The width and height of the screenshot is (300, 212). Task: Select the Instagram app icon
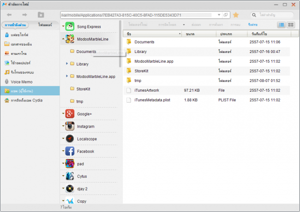70,126
